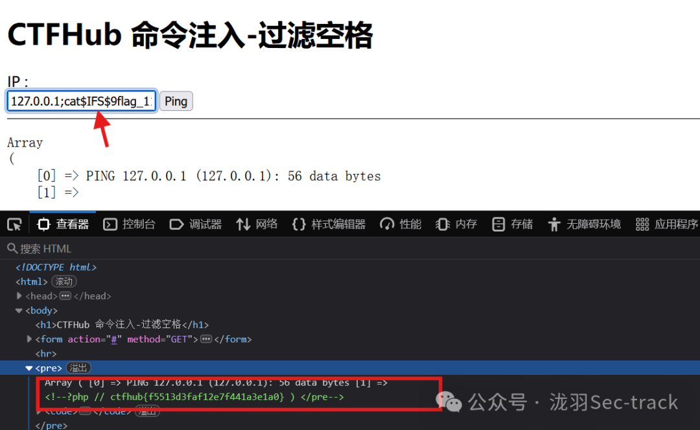Open the 内存 memory tab
This screenshot has width=700, height=430.
pyautogui.click(x=456, y=224)
